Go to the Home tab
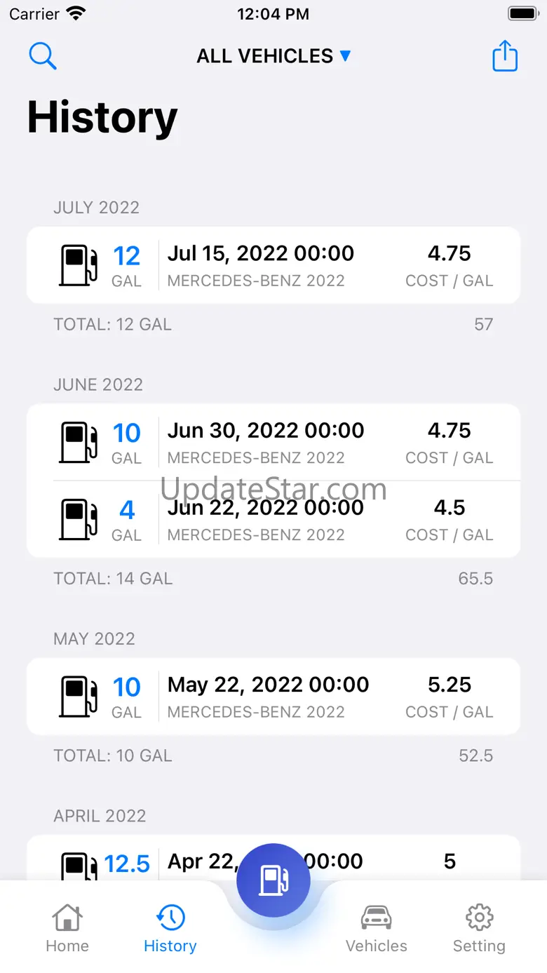The height and width of the screenshot is (973, 547). (67, 928)
